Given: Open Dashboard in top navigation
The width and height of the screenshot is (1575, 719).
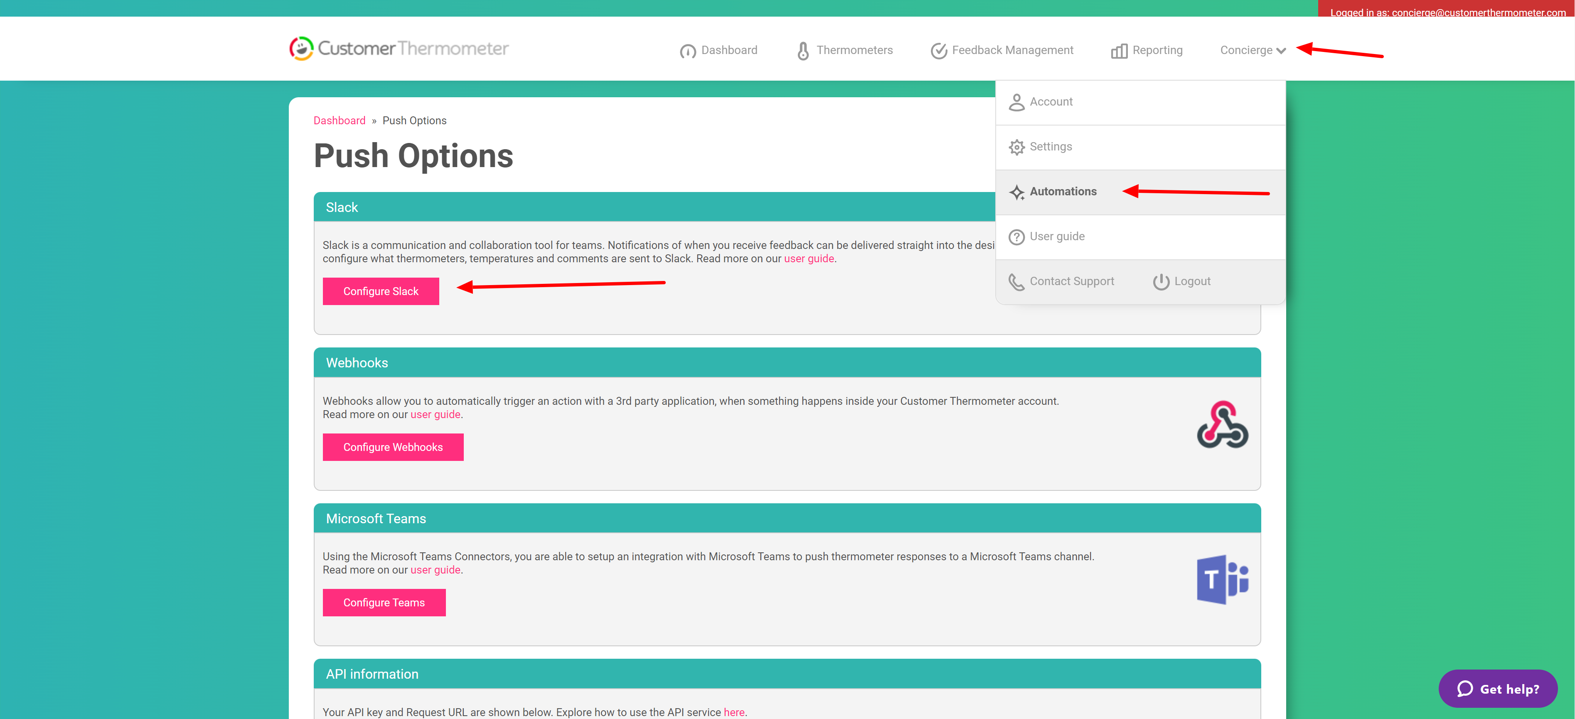Looking at the screenshot, I should [719, 50].
